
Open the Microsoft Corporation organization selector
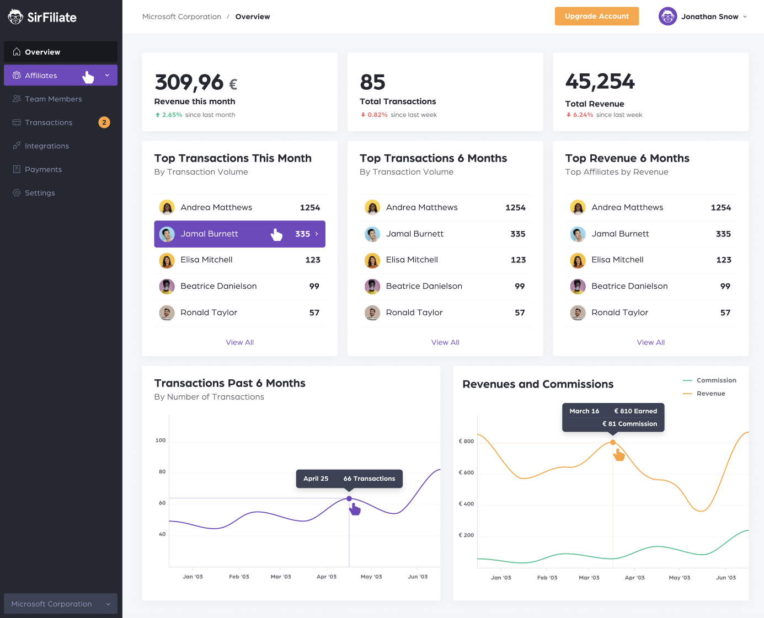point(61,604)
